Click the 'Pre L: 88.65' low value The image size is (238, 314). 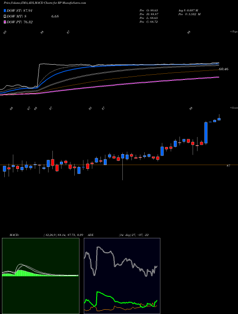[149, 18]
